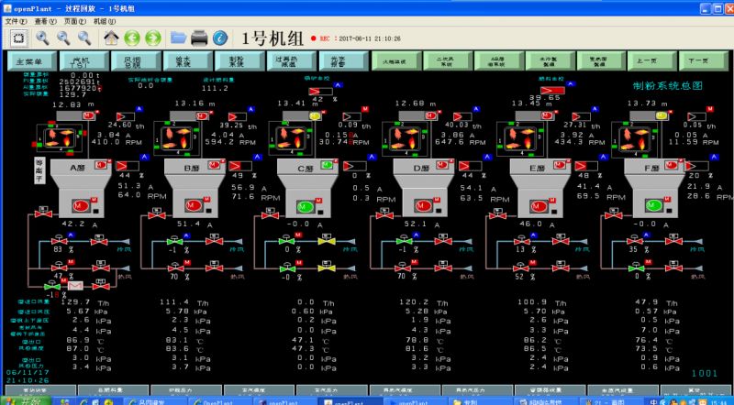Image resolution: width=734 pixels, height=405 pixels.
Task: Click the Windows 开始 start button
Action: click(22, 400)
